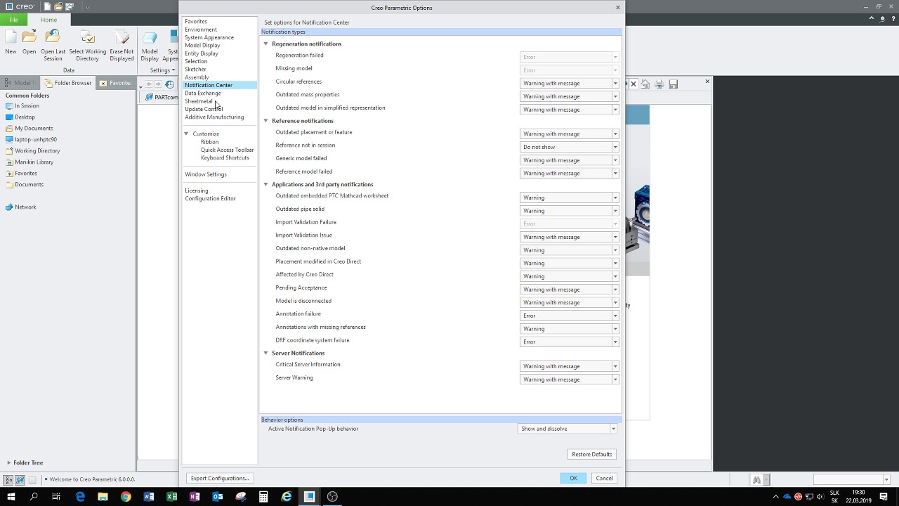Click the Restore Defaults button
Screen dimensions: 899x506
[x=592, y=454]
